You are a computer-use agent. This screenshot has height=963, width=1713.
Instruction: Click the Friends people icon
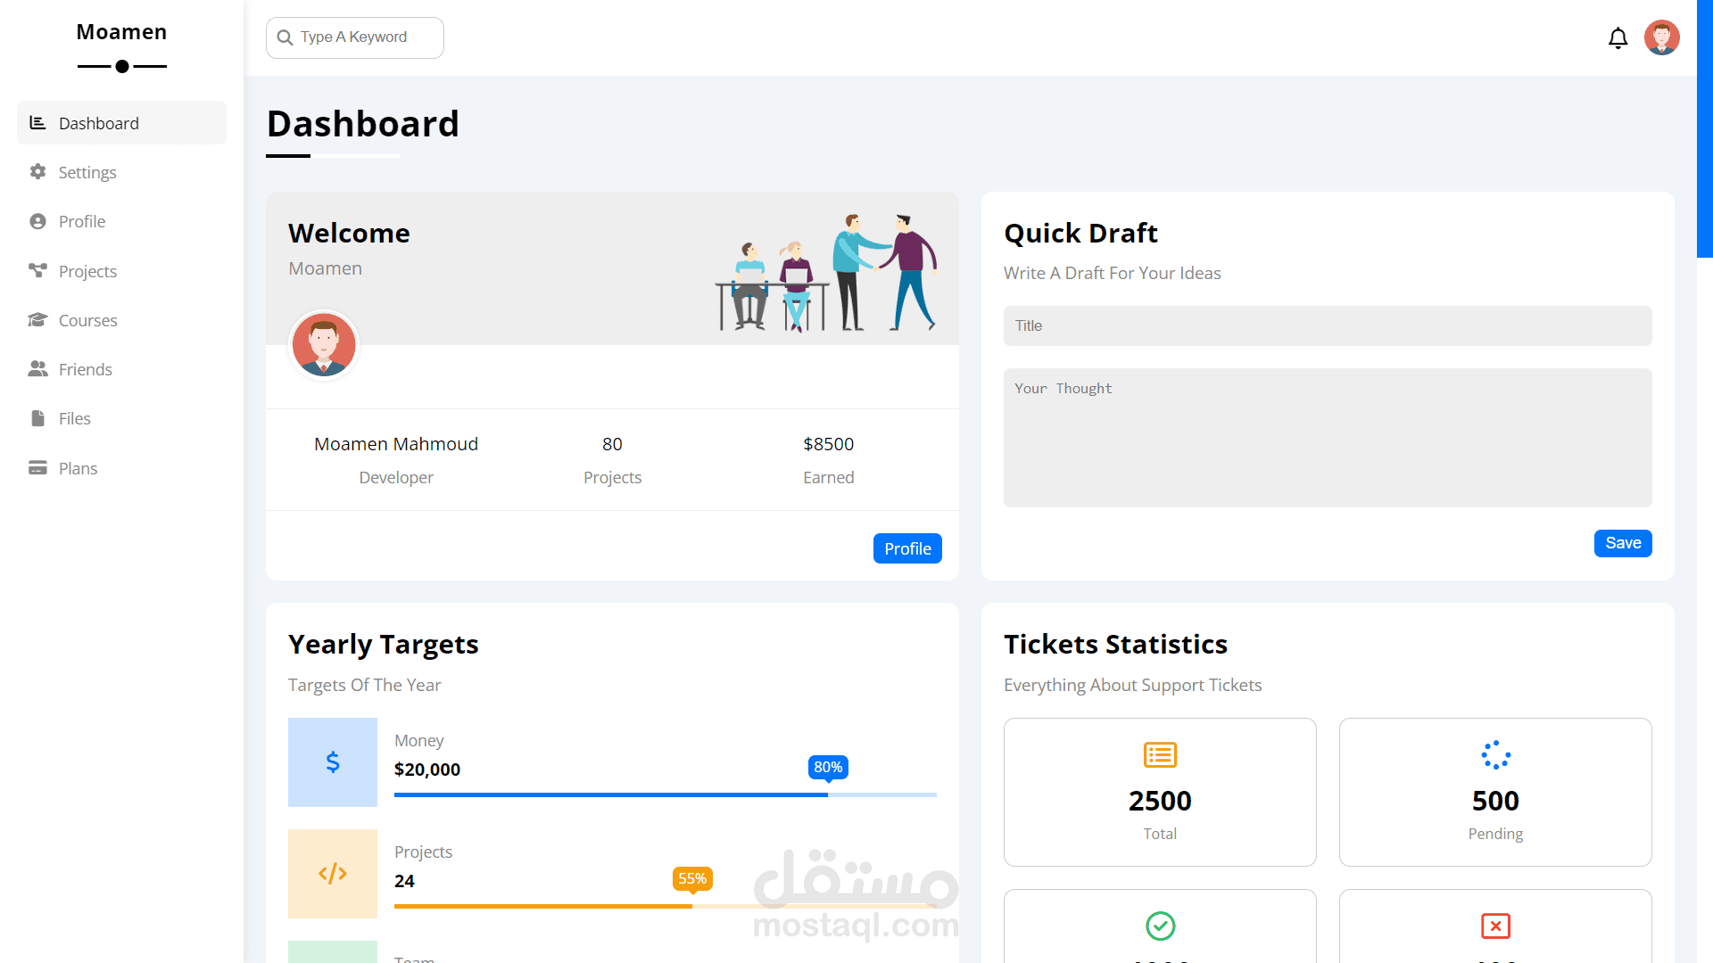[37, 369]
